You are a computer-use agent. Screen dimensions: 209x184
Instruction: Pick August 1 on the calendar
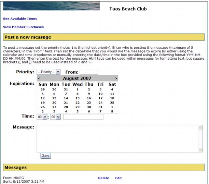click(77, 89)
